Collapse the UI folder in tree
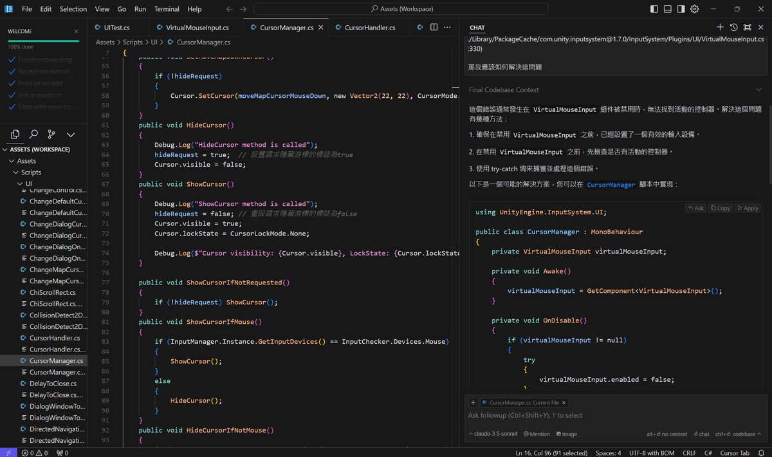This screenshot has width=772, height=457. coord(44,184)
